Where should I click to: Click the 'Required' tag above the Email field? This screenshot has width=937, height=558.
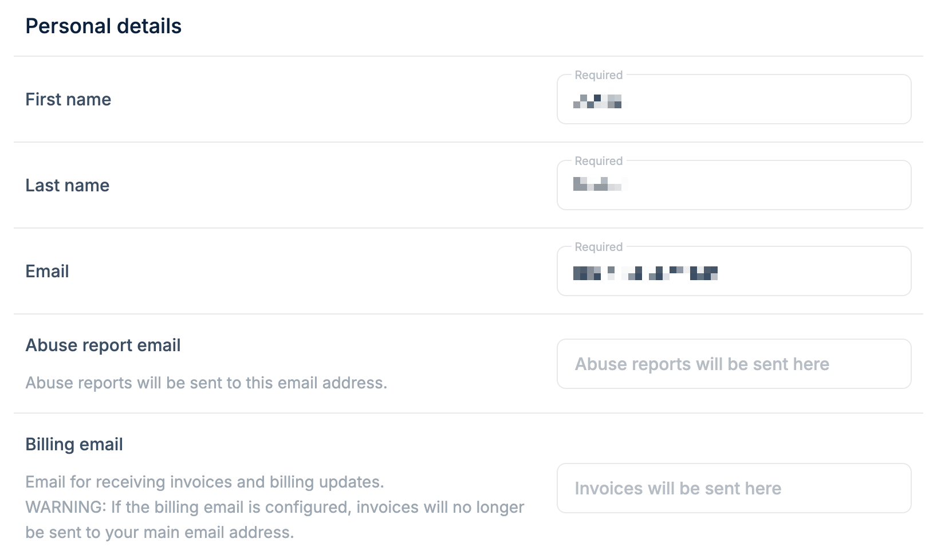(x=598, y=246)
